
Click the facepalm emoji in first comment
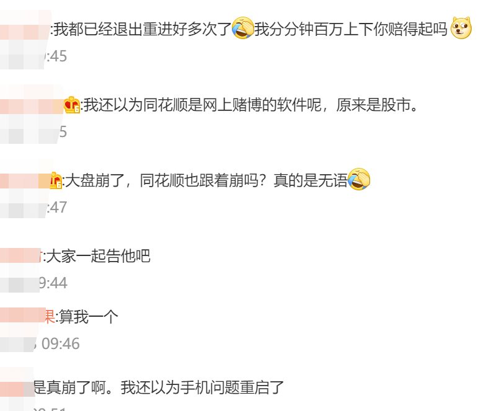[x=243, y=29]
